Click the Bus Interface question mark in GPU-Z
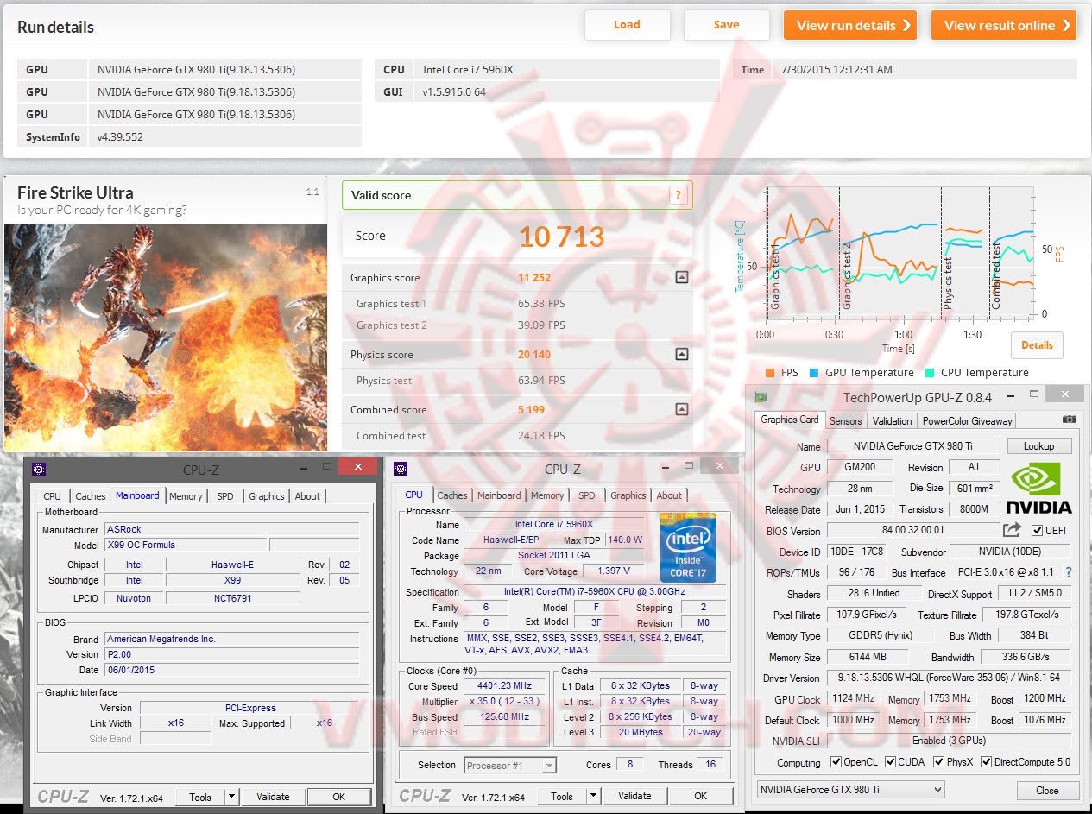This screenshot has height=814, width=1092. pyautogui.click(x=1069, y=572)
